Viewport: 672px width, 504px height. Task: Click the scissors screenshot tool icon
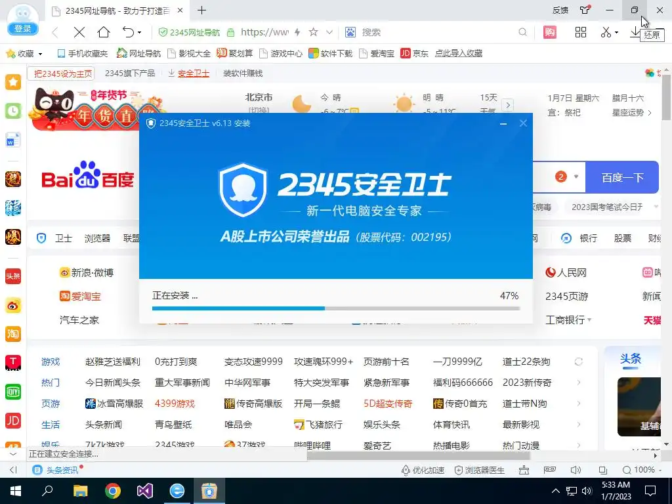pos(606,32)
